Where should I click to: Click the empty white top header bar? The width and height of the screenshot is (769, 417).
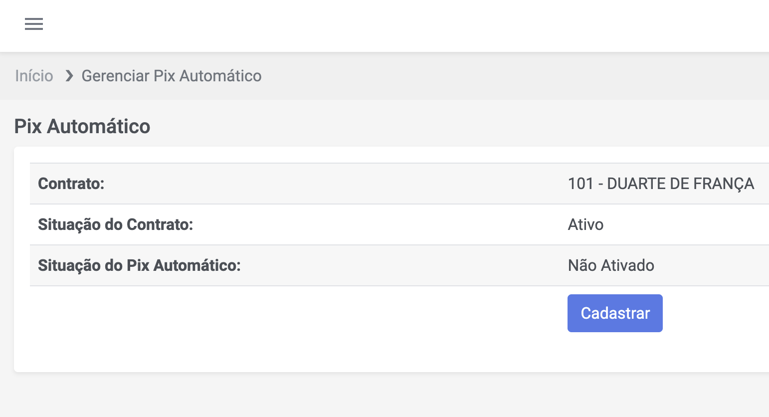(399, 25)
